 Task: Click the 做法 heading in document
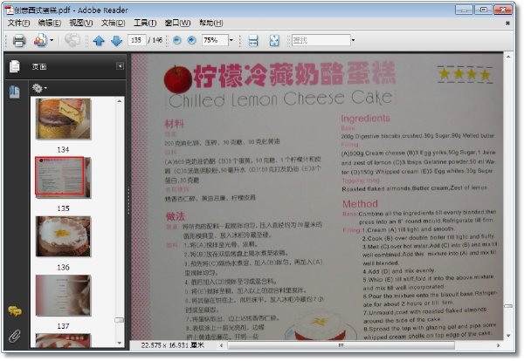176,216
